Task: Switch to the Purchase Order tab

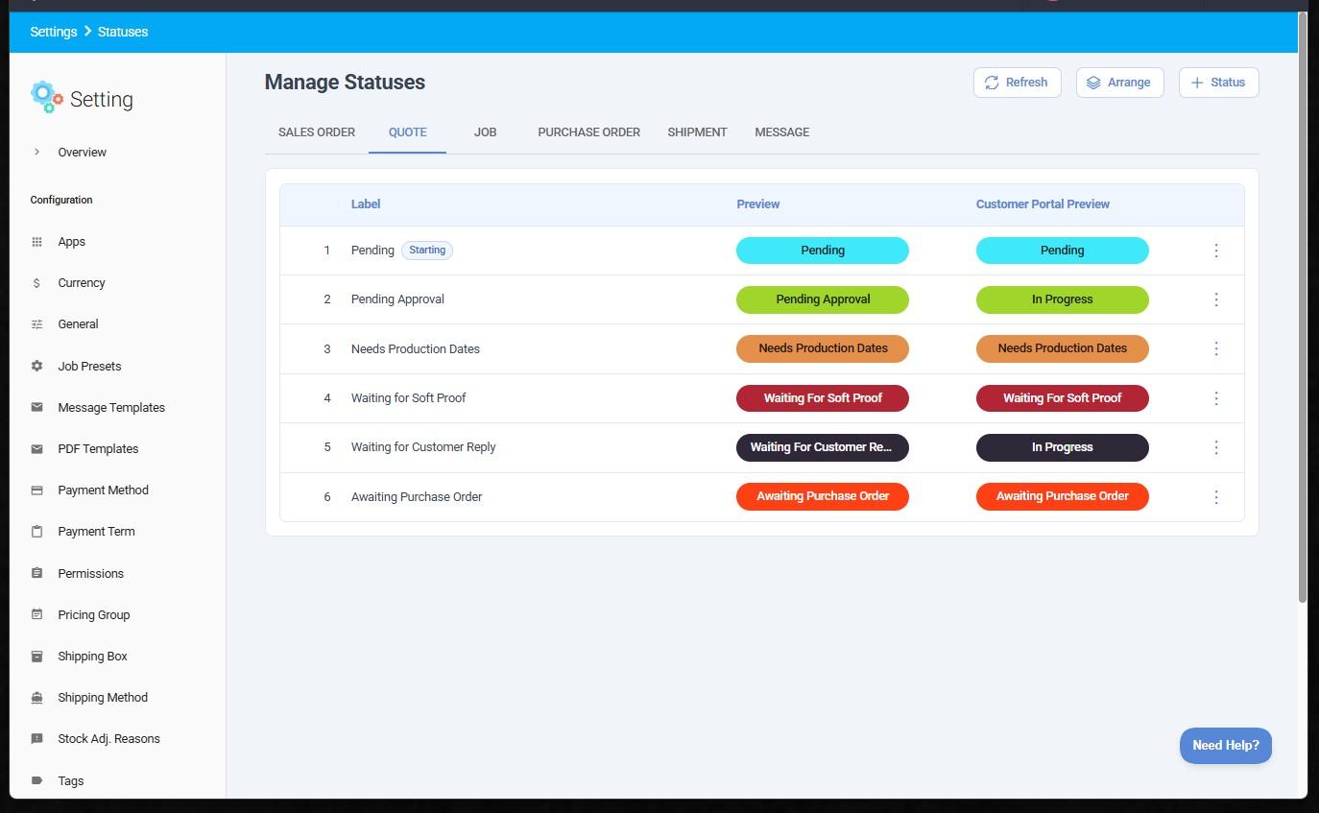Action: (x=588, y=132)
